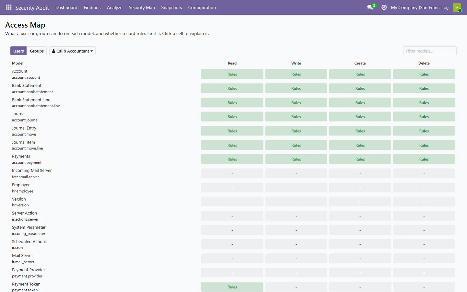Open the Snapshots menu
The image size is (467, 292).
point(171,7)
